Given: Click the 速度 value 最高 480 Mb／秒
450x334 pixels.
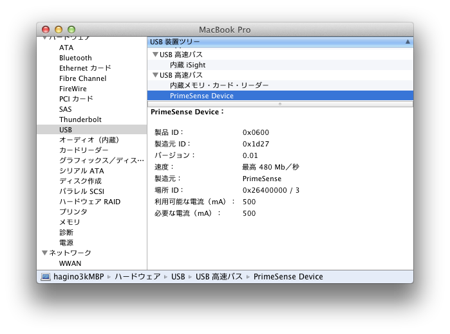Looking at the screenshot, I should click(x=270, y=167).
